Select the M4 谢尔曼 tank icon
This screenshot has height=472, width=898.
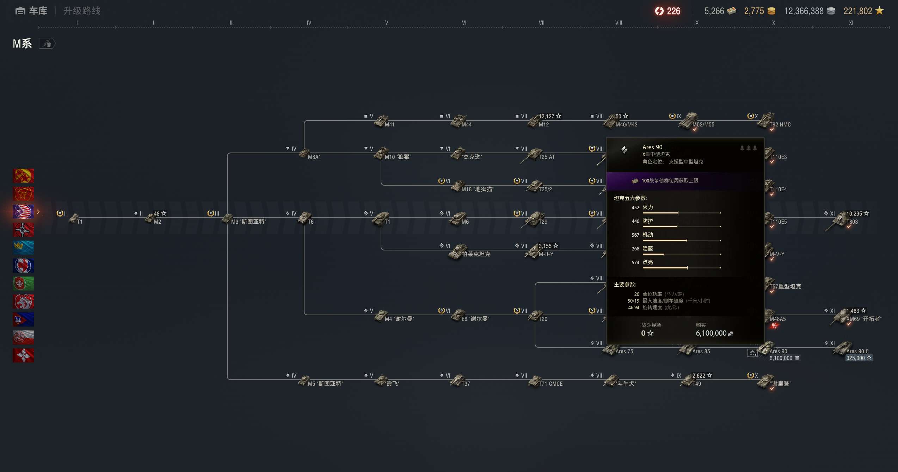[381, 316]
